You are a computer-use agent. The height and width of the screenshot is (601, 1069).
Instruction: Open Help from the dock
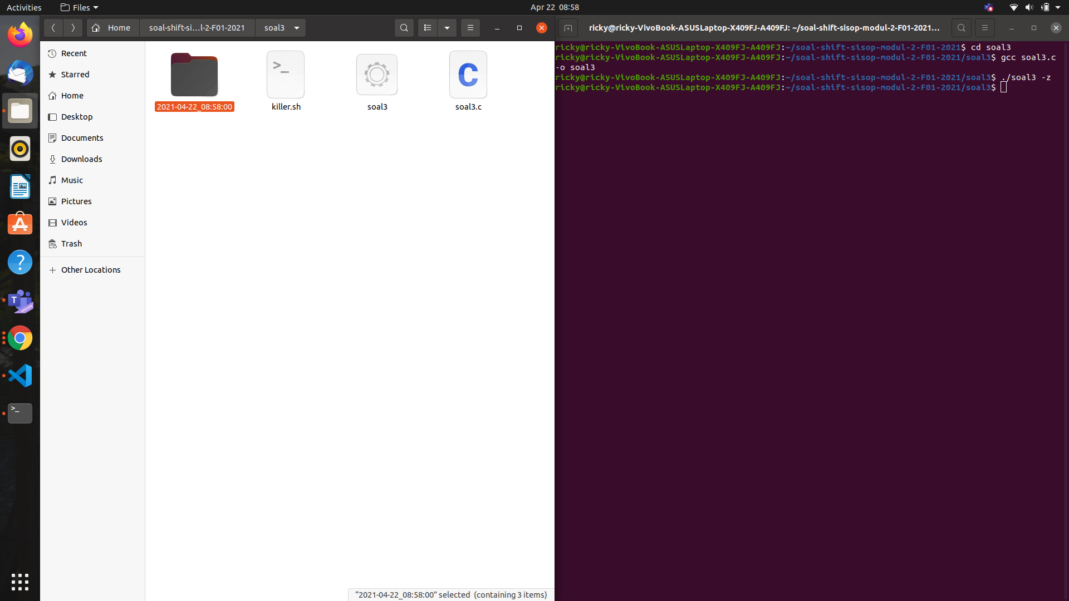pos(20,262)
